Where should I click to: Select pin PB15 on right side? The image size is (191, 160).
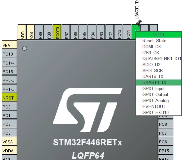tap(166, 150)
